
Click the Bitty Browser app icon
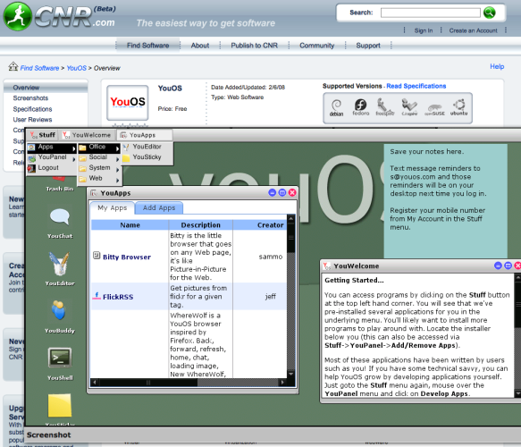point(97,256)
